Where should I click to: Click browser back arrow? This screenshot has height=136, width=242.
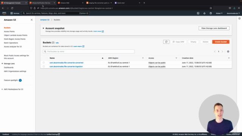[x=3, y=8]
